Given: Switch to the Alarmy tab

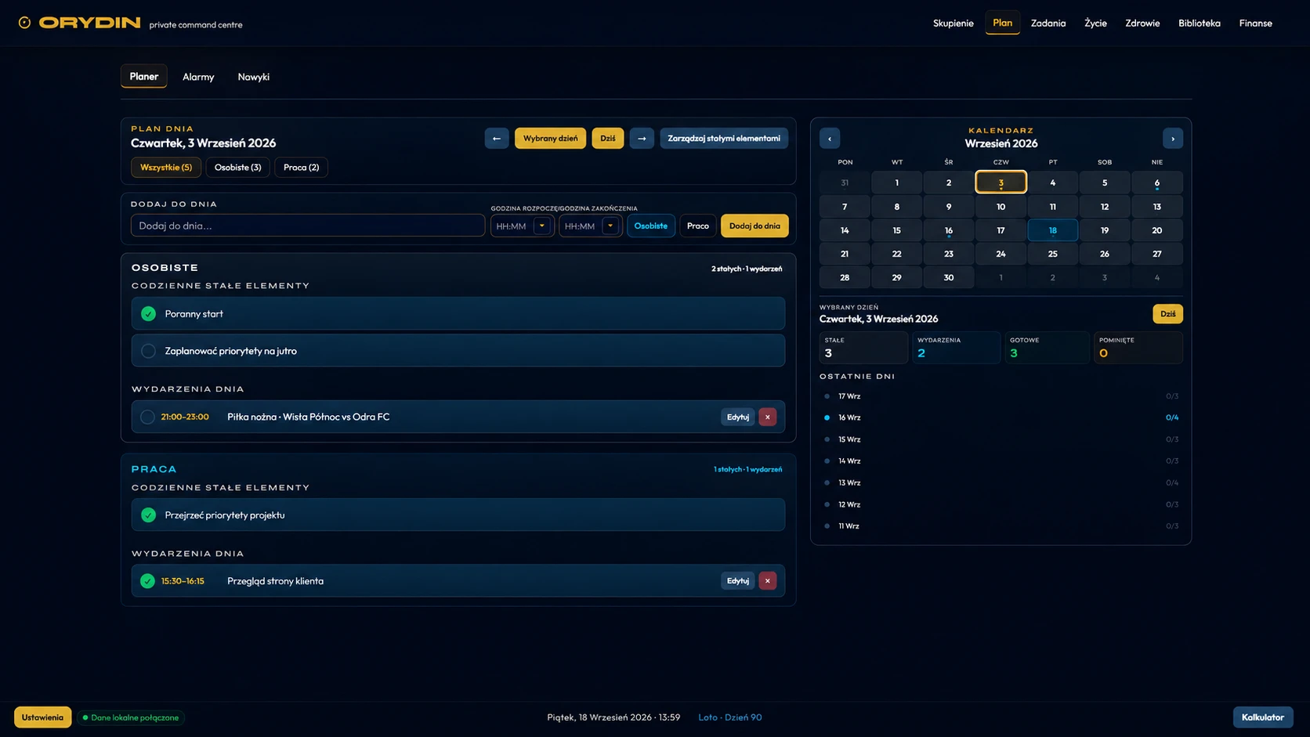Looking at the screenshot, I should 198,77.
